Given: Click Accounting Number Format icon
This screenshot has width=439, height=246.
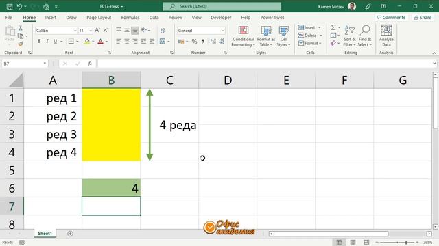Looking at the screenshot, I should [x=181, y=42].
